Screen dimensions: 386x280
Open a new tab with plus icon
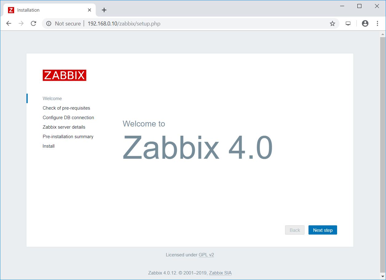[104, 10]
